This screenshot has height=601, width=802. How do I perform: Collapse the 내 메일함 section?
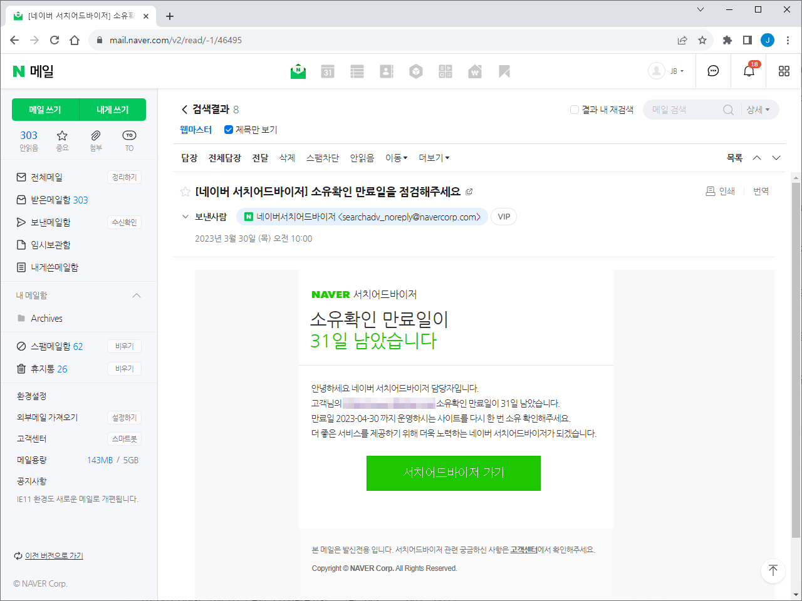coord(137,295)
